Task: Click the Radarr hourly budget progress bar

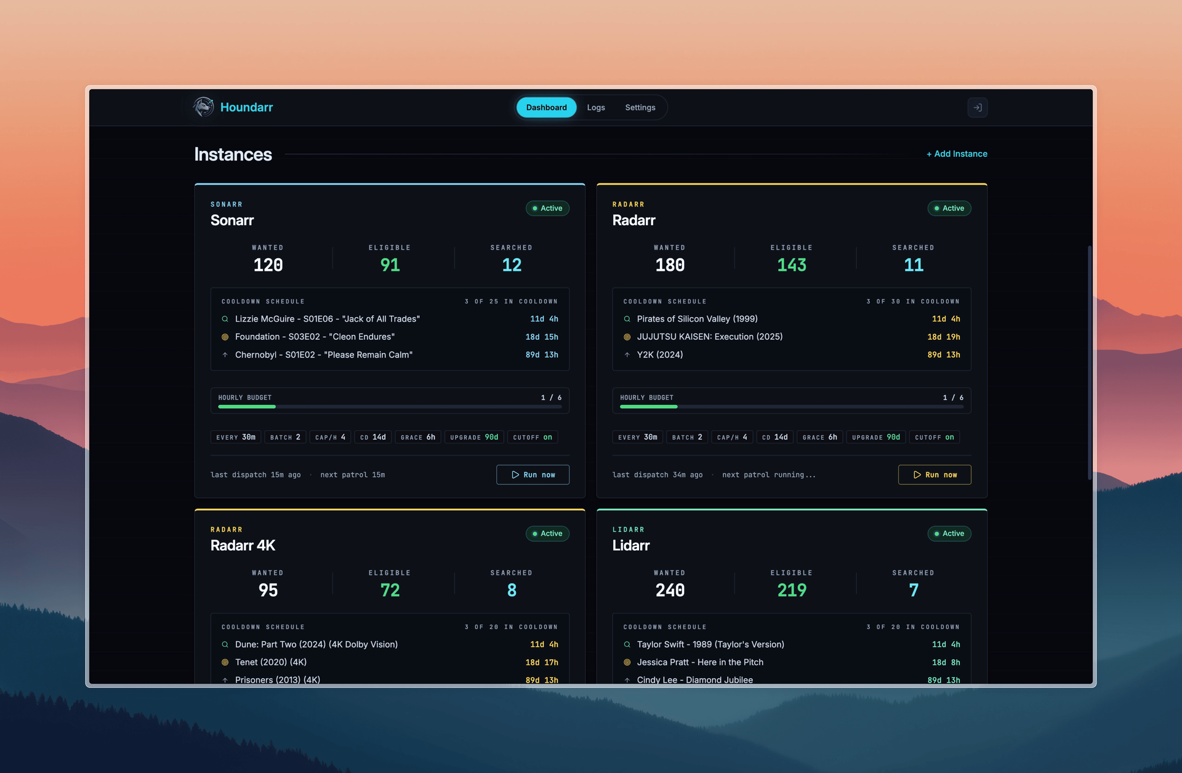Action: pos(792,407)
